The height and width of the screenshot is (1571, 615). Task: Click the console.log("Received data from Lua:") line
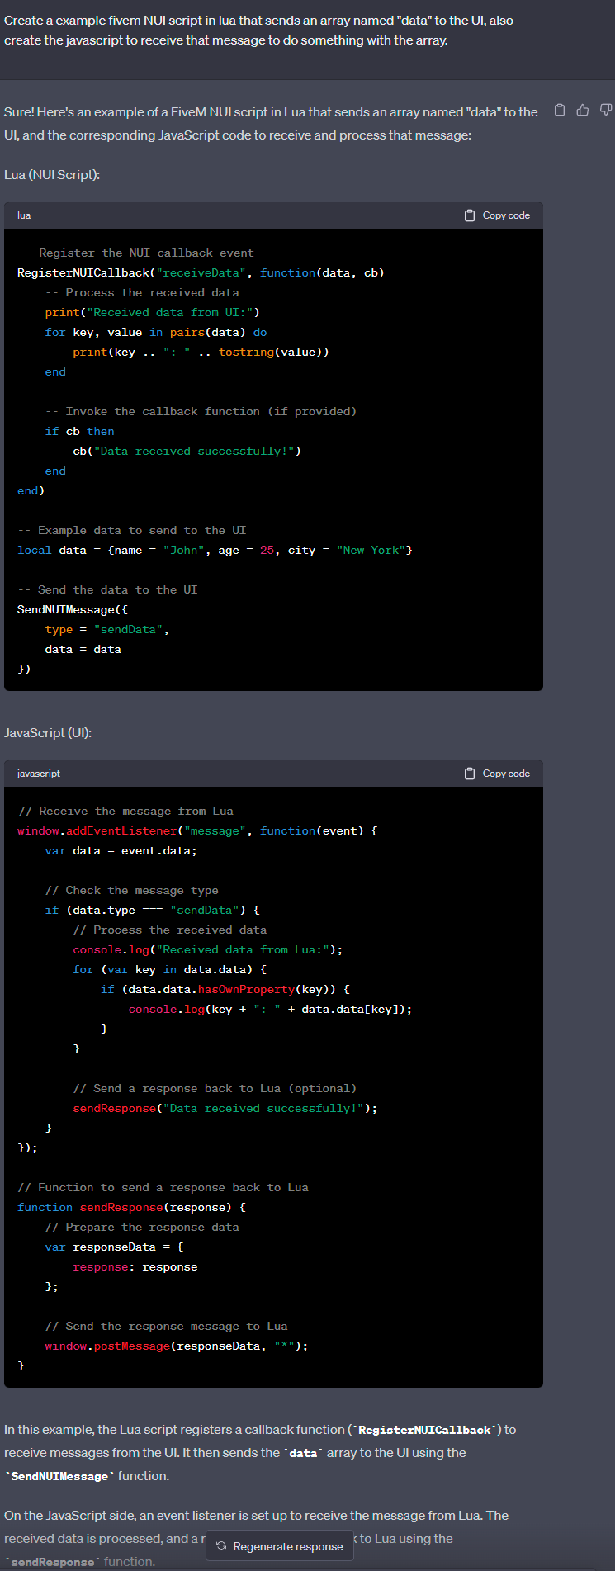click(x=208, y=949)
